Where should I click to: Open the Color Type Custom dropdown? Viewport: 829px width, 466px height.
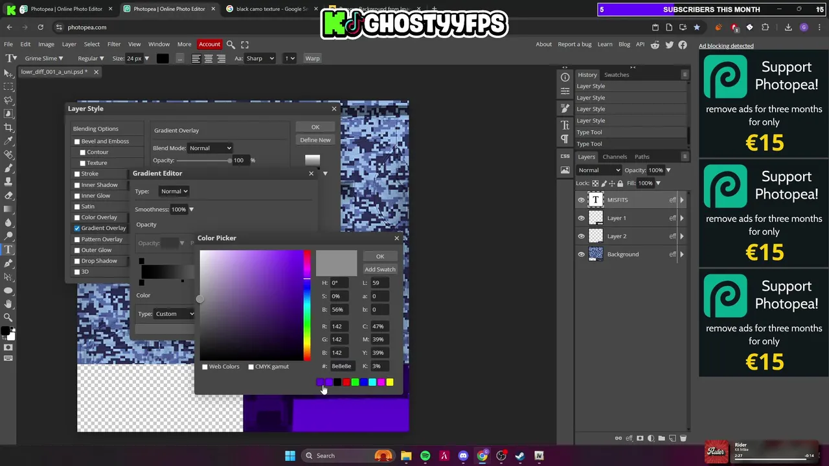[174, 314]
